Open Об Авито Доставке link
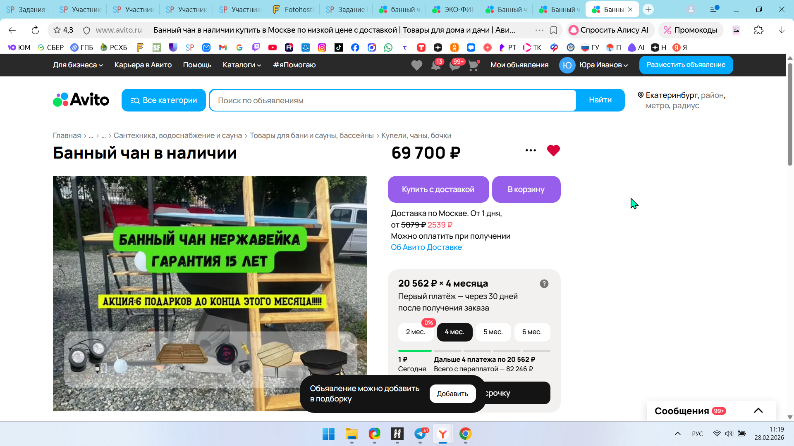The width and height of the screenshot is (794, 446). 426,247
